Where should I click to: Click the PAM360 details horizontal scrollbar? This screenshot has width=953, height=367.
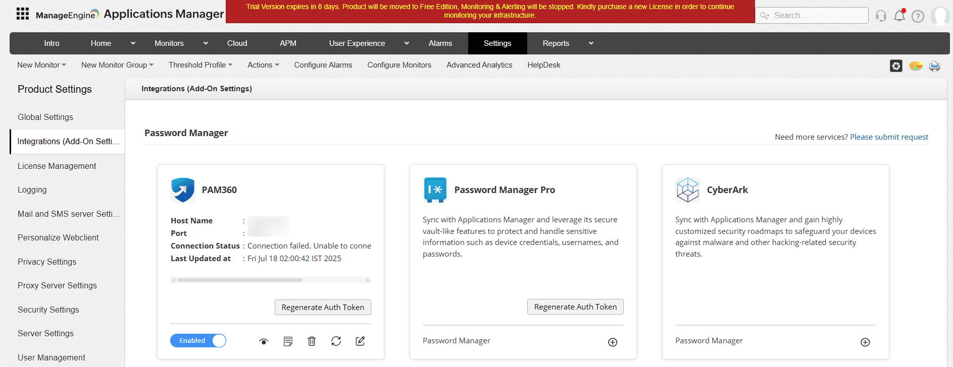coord(240,280)
